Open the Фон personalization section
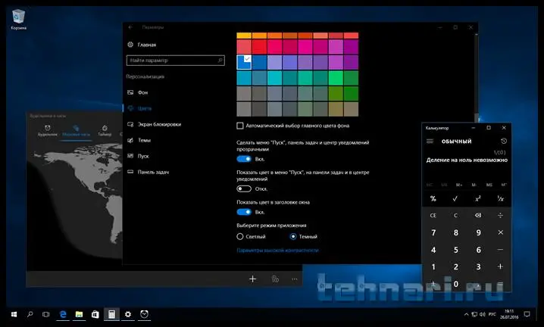 tap(142, 92)
